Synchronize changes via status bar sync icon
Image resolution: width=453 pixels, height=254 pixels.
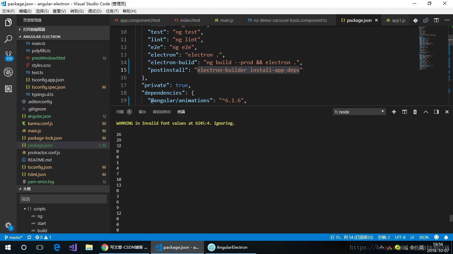[29, 237]
